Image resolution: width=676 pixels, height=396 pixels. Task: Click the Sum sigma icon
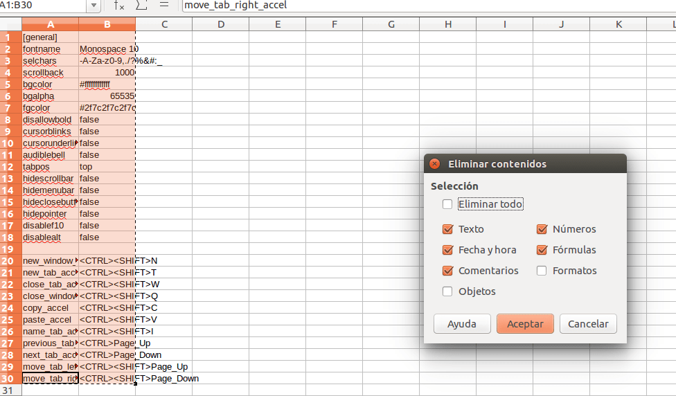click(x=142, y=6)
